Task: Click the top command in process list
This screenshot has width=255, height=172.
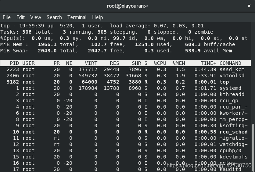Action: (224, 82)
